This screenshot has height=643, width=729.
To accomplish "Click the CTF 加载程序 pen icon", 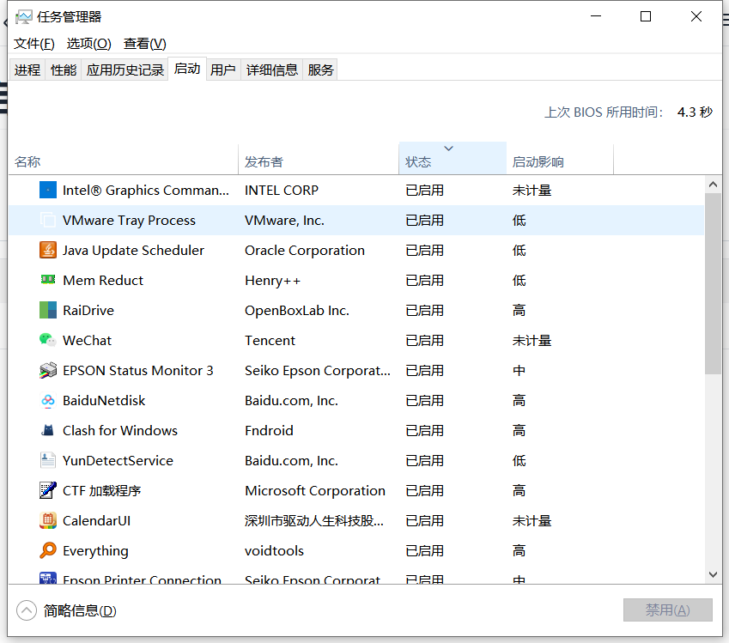I will [48, 490].
